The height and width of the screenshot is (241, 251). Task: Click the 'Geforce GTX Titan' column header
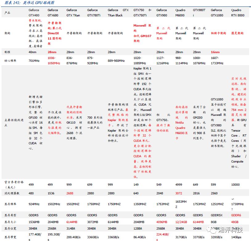[73, 13]
